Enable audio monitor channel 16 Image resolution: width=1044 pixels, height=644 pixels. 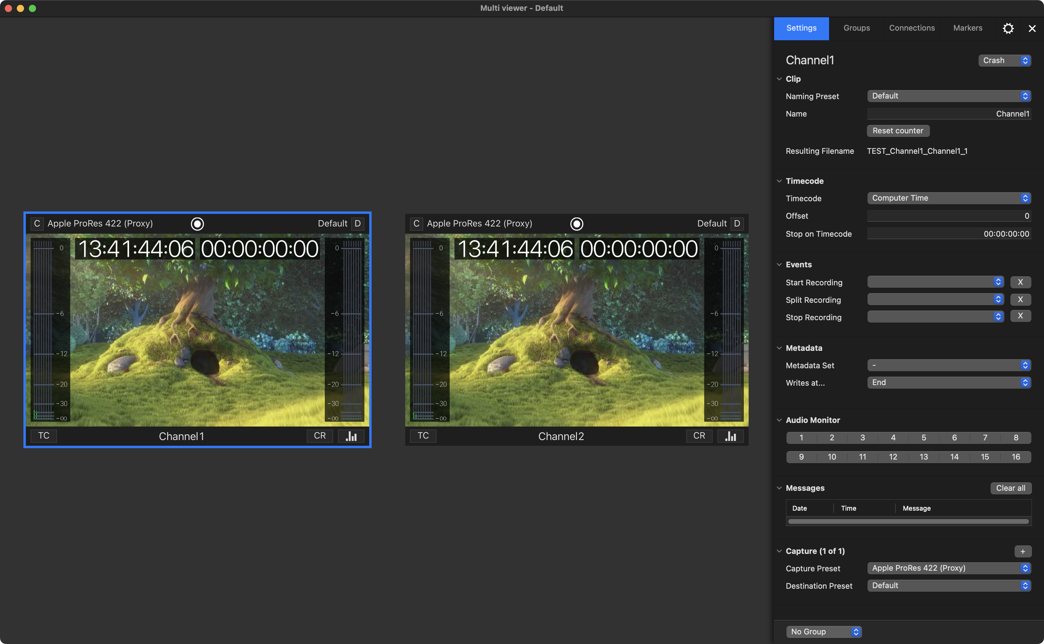[x=1016, y=457]
